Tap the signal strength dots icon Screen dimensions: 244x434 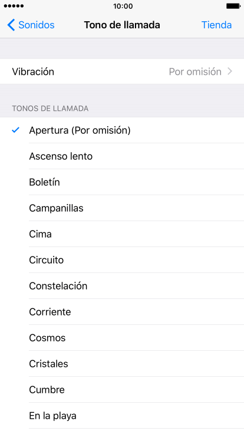[x=14, y=6]
